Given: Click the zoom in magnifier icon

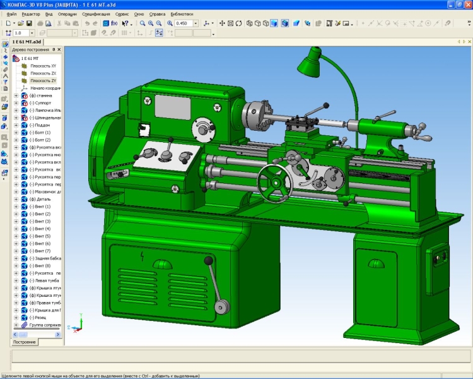Looking at the screenshot, I should tap(151, 23).
